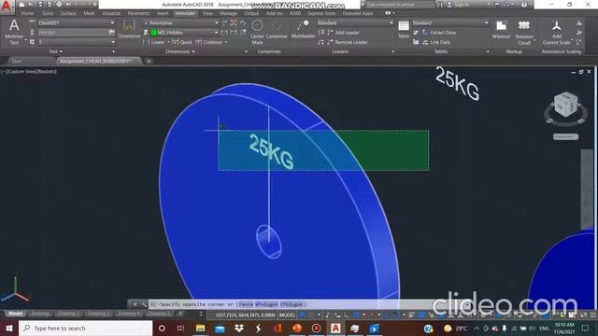Open the Express Tools ribbon tab
Viewport: 598px width, 336px height.
[x=321, y=13]
